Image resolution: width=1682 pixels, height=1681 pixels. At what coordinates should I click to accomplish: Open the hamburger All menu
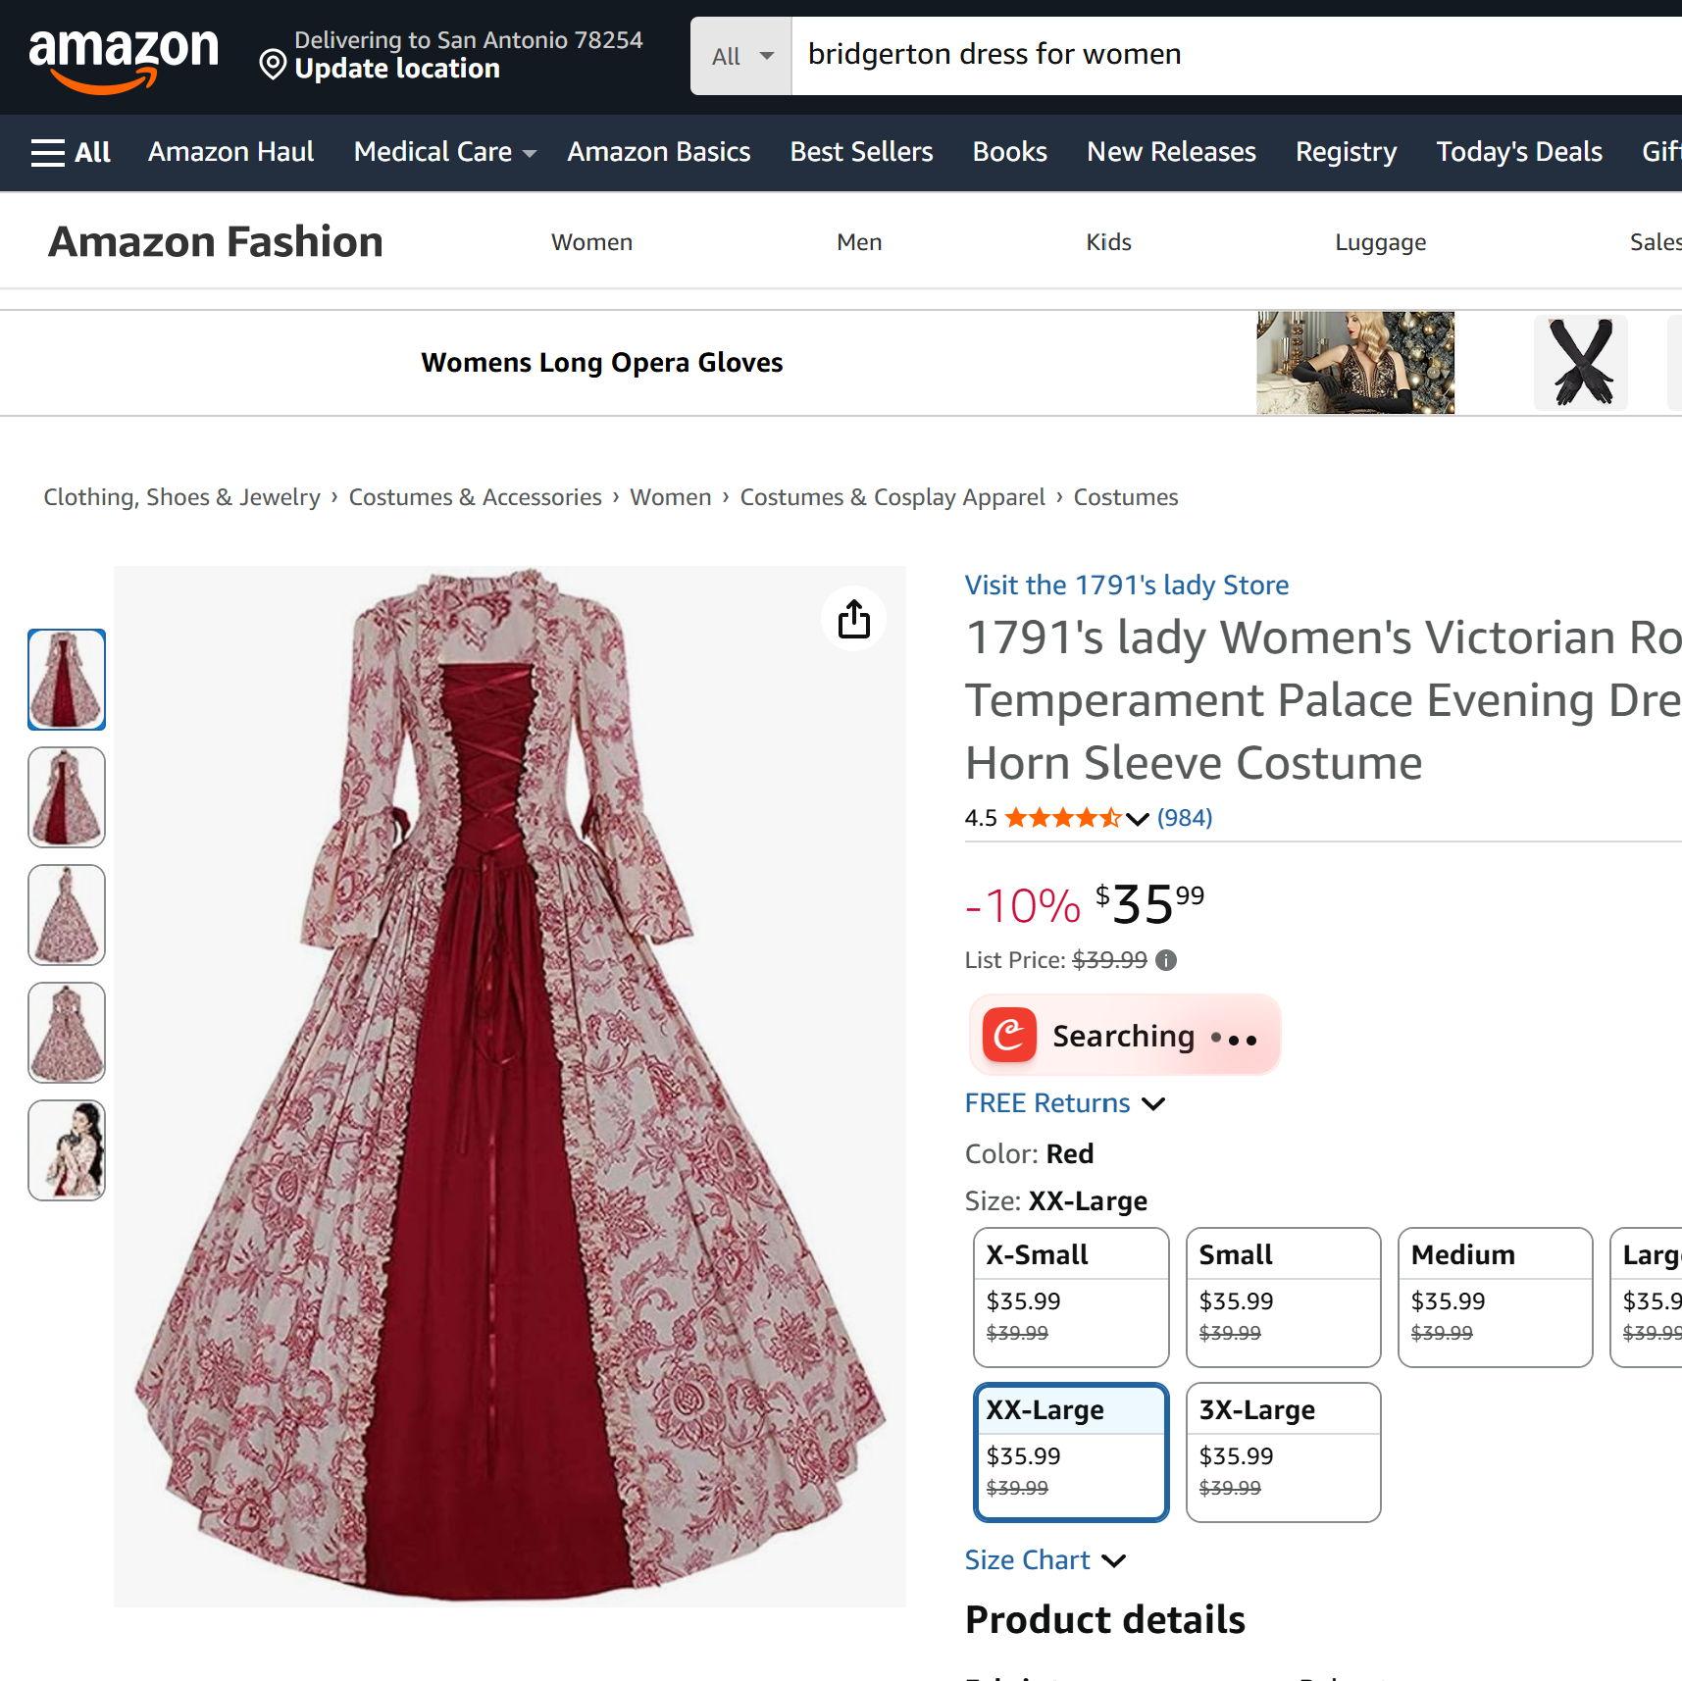71,153
